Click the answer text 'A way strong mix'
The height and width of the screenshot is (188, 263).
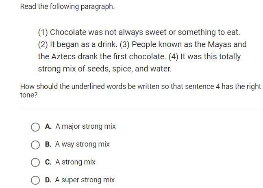click(83, 144)
